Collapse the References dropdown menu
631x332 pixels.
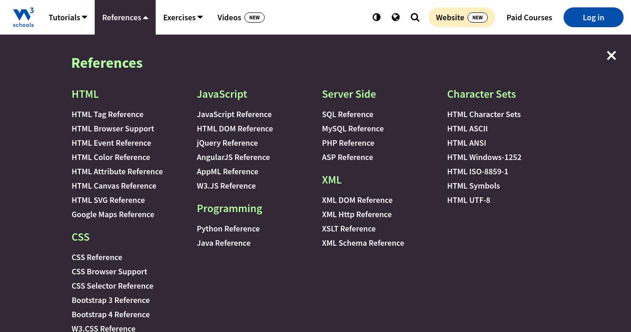125,18
